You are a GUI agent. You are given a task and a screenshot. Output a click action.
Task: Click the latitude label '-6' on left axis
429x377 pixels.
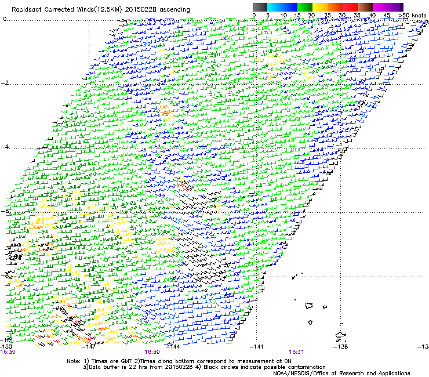point(5,211)
